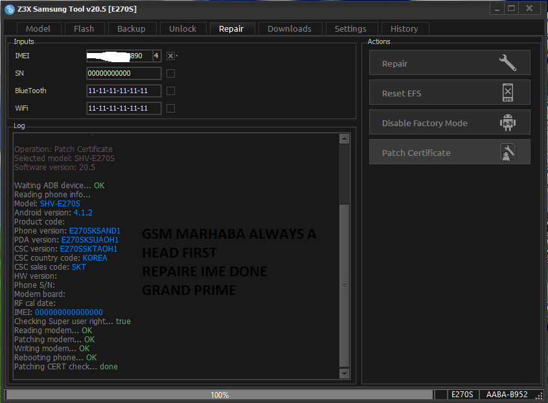This screenshot has height=403, width=548.
Task: Click the log scrollbar down arrow
Action: pyautogui.click(x=344, y=374)
